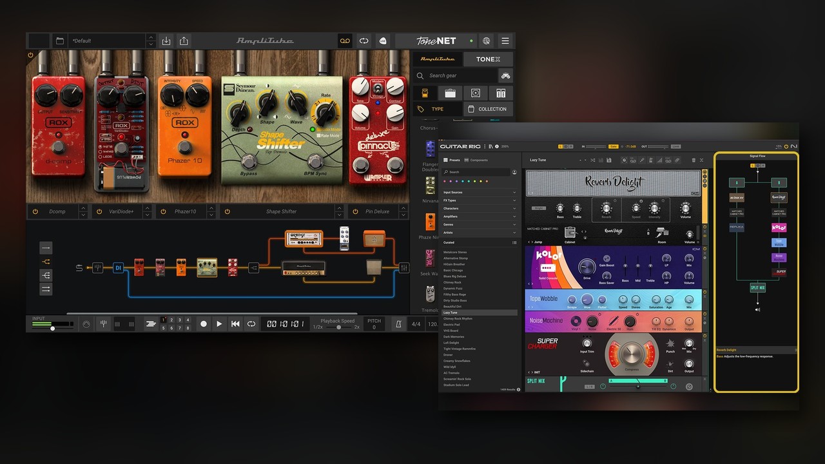The height and width of the screenshot is (464, 825).
Task: Click the AmpliTube save preset download icon
Action: point(166,41)
